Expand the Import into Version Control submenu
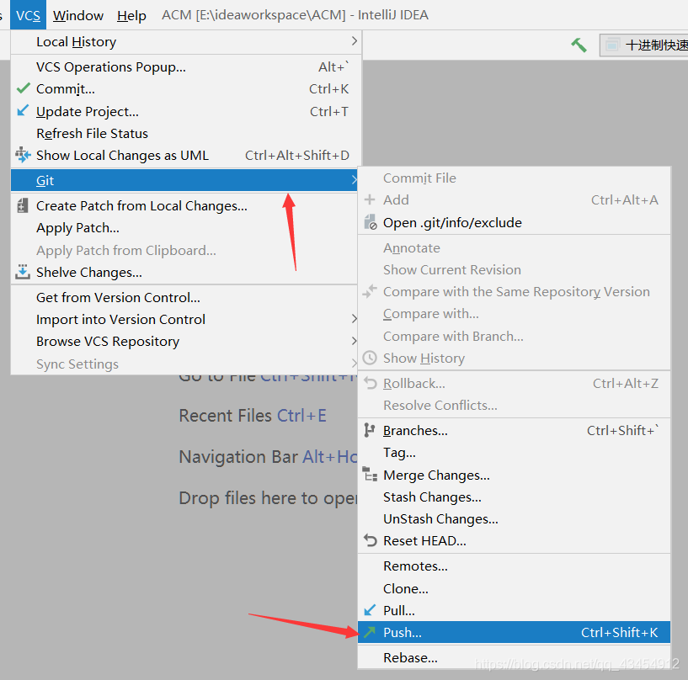This screenshot has width=688, height=680. click(120, 319)
